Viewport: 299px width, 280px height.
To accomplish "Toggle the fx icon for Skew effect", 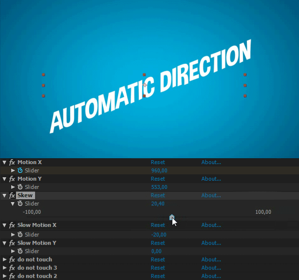I will coord(12,195).
